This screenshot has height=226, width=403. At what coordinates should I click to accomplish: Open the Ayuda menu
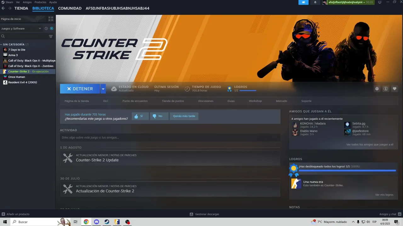tap(53, 2)
